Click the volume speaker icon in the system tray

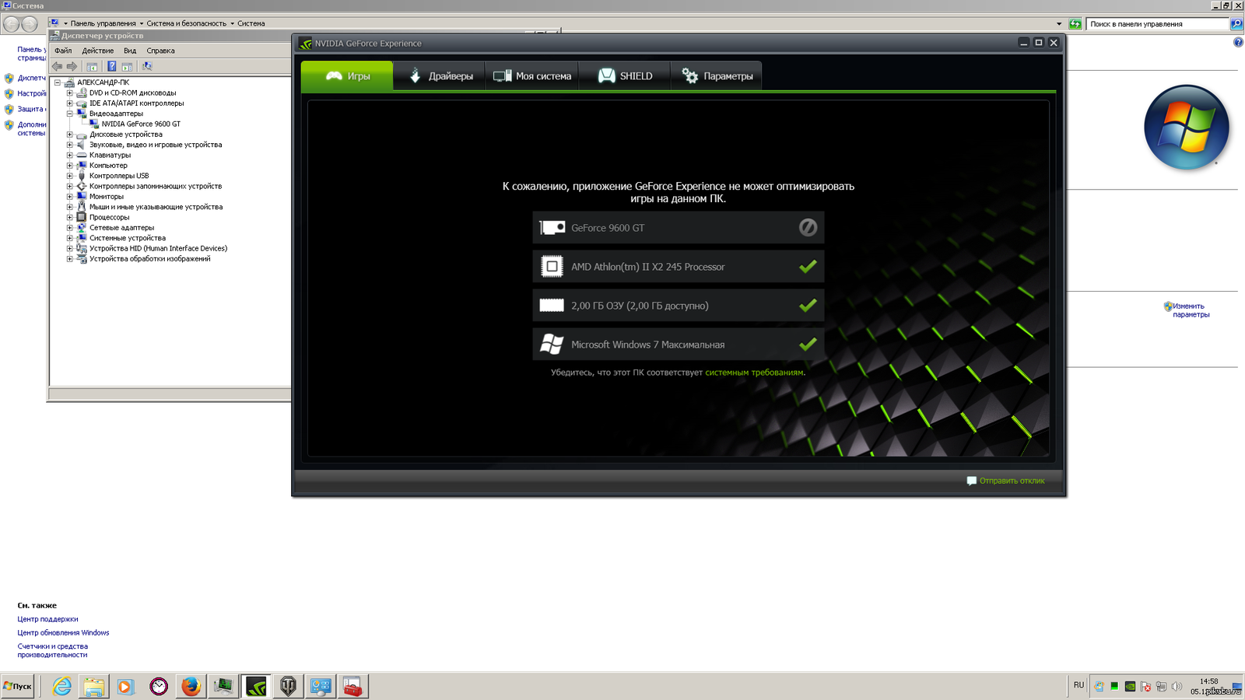[x=1177, y=686]
